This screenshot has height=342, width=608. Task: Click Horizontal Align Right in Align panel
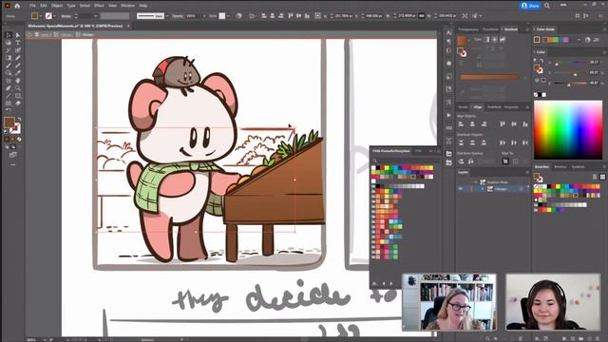pyautogui.click(x=484, y=124)
